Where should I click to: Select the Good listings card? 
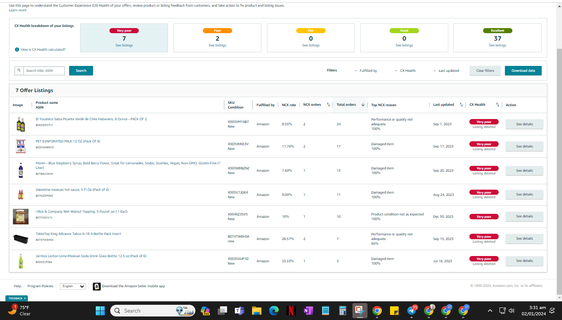[x=404, y=38]
